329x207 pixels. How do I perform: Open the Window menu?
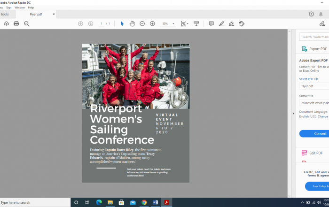20,8
